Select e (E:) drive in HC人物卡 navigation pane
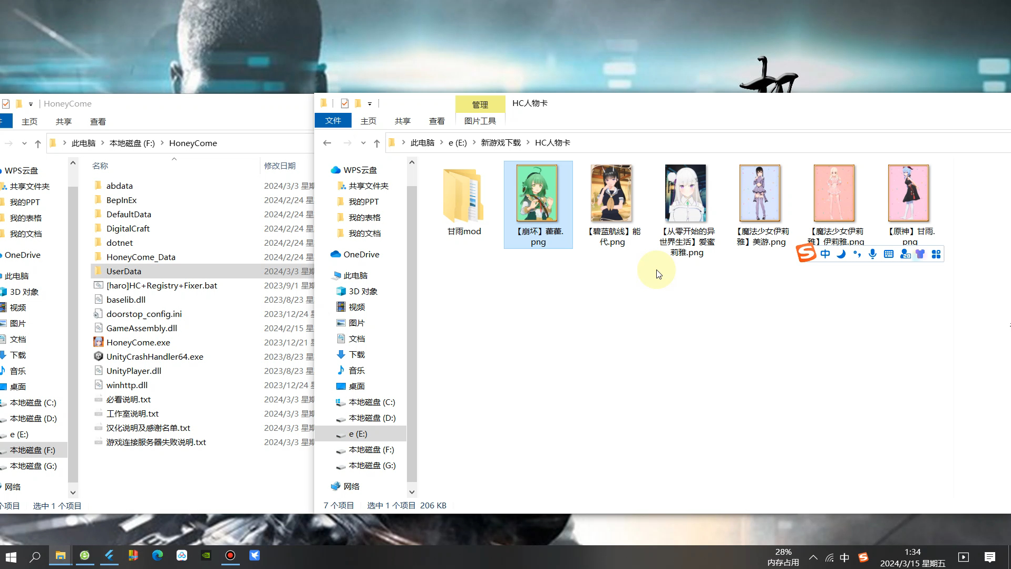This screenshot has width=1011, height=569. [361, 434]
